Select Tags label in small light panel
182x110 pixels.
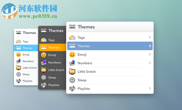pyautogui.click(x=25, y=41)
